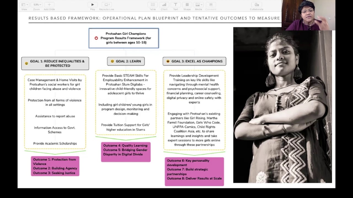Screen dimensions: 353x198
Task: Select 'Outcome 2: Building Agency' line
Action: pyautogui.click(x=55, y=168)
